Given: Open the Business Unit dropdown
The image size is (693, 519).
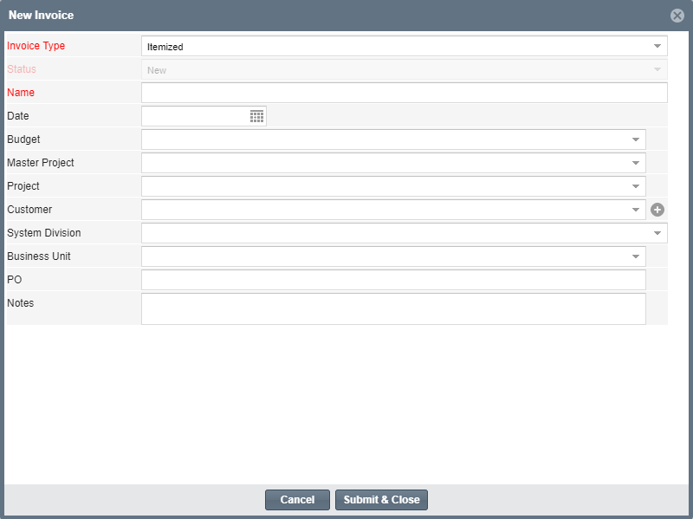Looking at the screenshot, I should coord(637,256).
